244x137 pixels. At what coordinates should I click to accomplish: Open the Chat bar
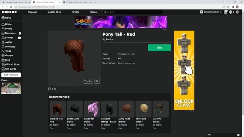[x=223, y=135]
